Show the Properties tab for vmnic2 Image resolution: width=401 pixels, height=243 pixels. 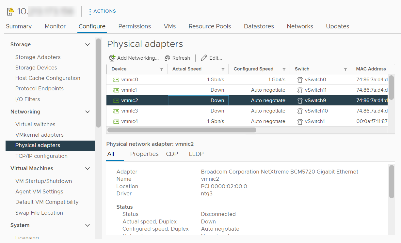144,154
